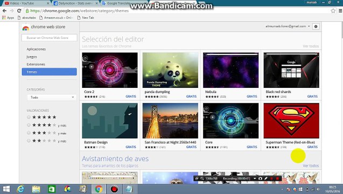The image size is (343, 194).
Task: Open the Core 2 theme thumbnail
Action: coord(110,70)
